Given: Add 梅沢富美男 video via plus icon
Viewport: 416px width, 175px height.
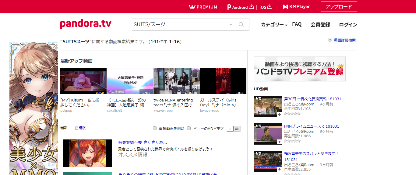Looking at the screenshot, I should [279, 170].
